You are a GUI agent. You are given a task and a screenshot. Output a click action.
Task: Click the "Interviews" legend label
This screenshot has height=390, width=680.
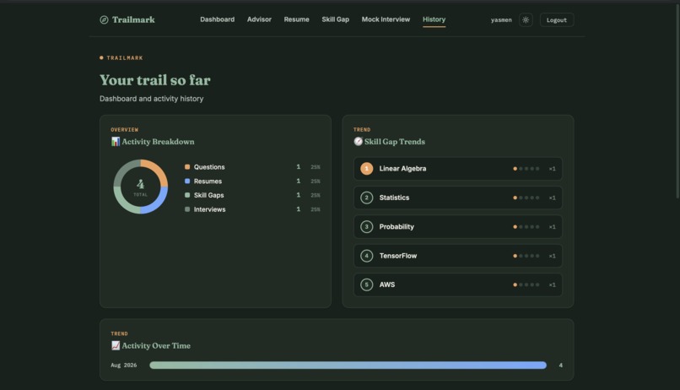coord(209,209)
